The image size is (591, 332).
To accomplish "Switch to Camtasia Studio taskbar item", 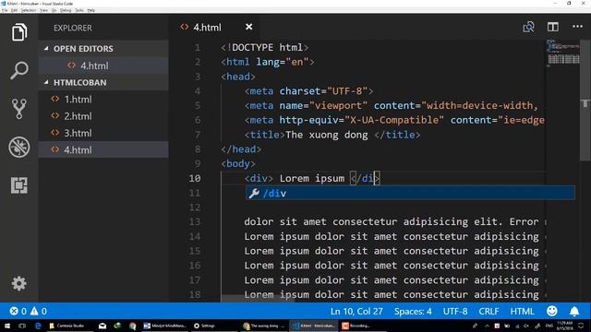I will pos(70,326).
